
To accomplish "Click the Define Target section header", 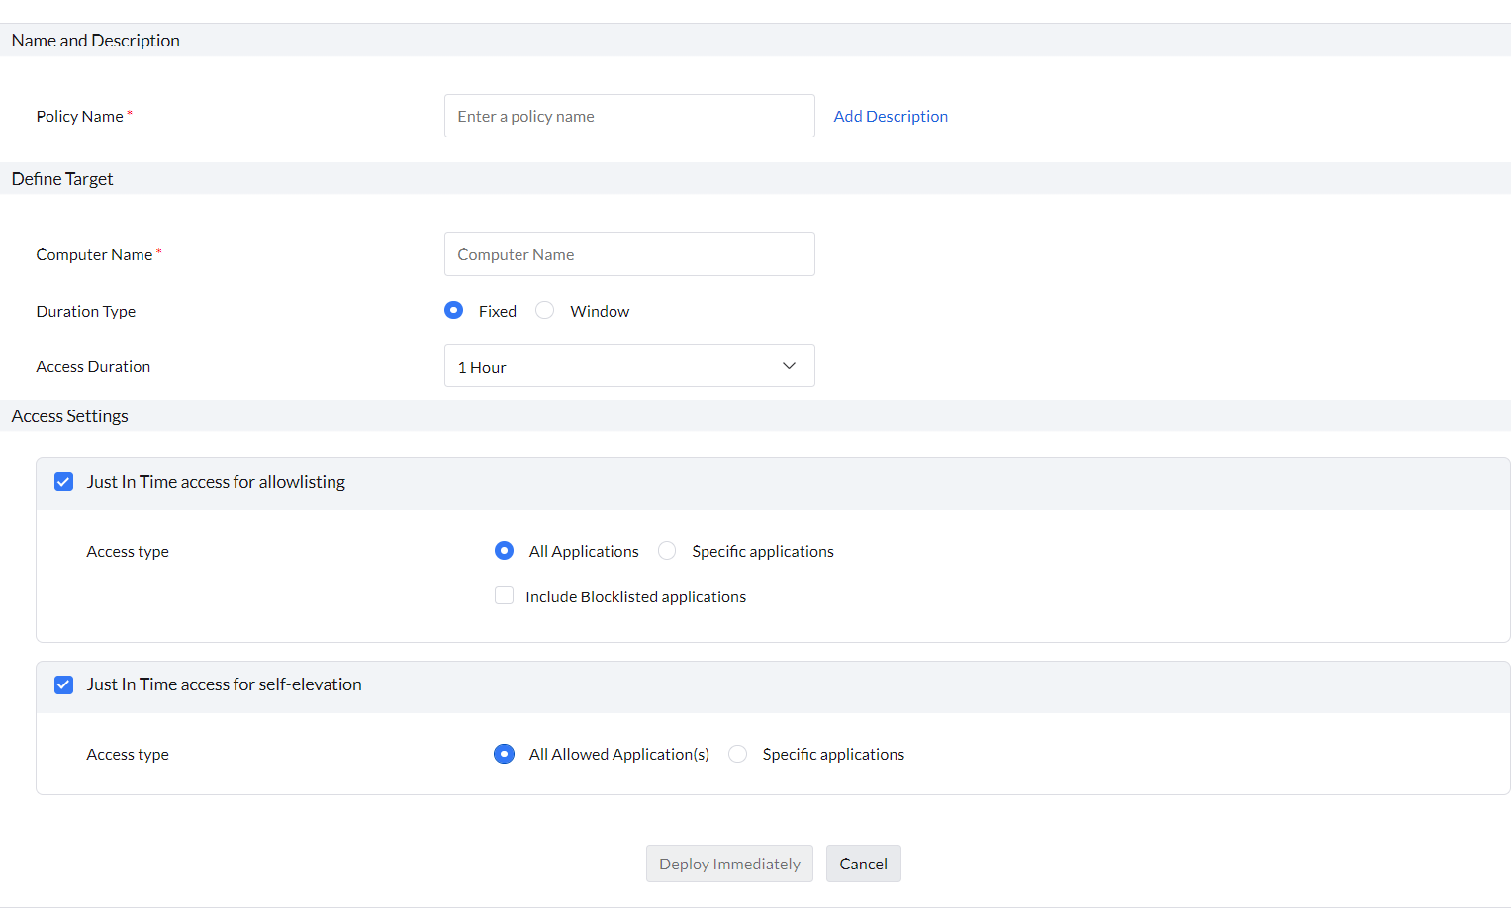I will coord(62,179).
